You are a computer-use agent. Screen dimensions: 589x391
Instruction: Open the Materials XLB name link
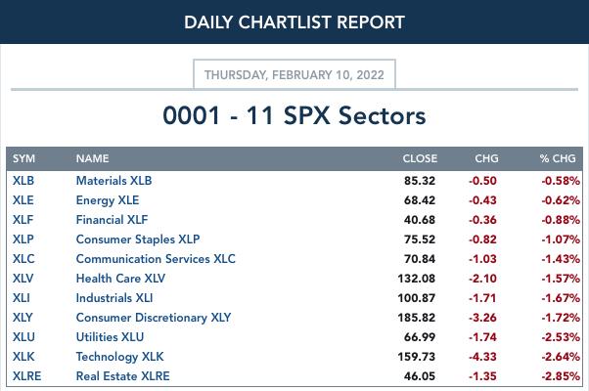pyautogui.click(x=113, y=181)
